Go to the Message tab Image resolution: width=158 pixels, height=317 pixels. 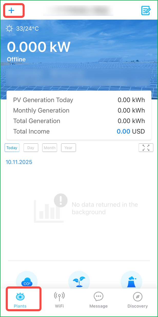(x=98, y=300)
